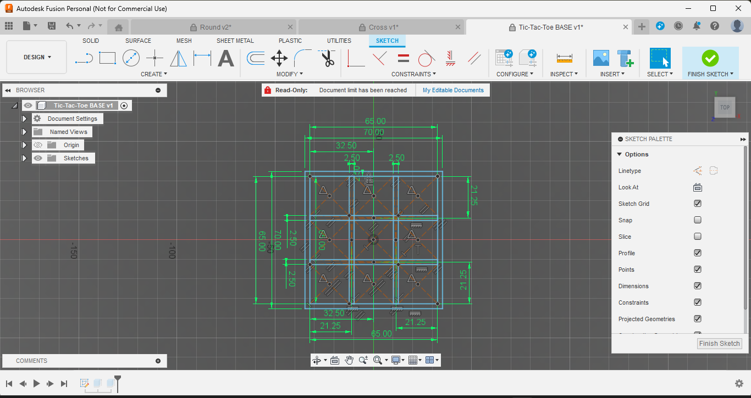This screenshot has height=398, width=751.
Task: Open the Notifications bell icon
Action: tap(697, 26)
